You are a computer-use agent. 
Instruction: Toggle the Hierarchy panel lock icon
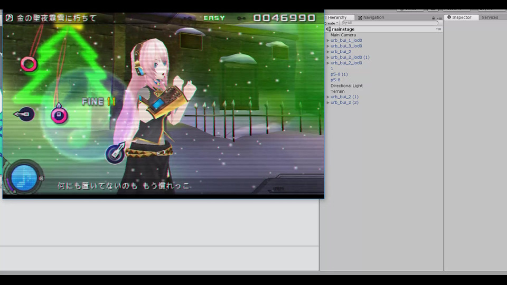click(433, 18)
